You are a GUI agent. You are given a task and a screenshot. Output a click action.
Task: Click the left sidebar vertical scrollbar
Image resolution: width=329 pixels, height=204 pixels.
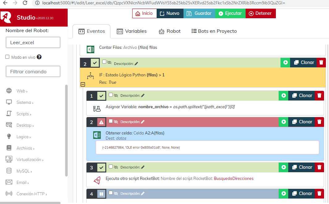pos(66,130)
